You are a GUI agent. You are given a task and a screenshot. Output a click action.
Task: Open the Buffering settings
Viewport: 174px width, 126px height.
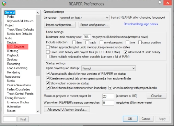(x=13, y=51)
